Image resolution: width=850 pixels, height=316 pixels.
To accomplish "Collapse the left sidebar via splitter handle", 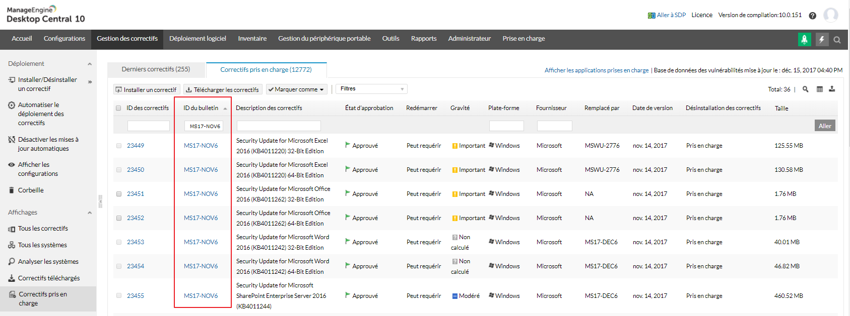I will 100,201.
